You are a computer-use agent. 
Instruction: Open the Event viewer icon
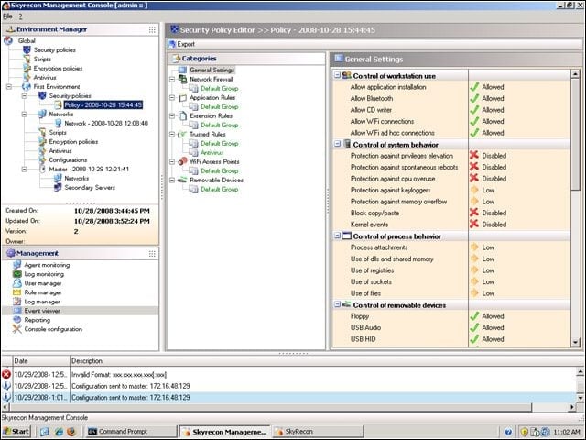16,311
